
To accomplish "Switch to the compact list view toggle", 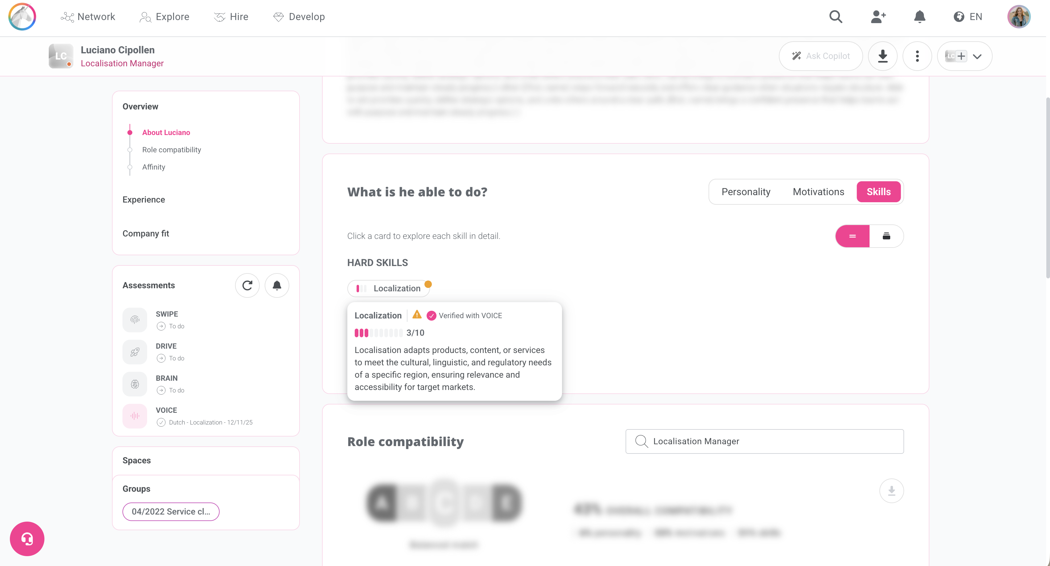I will tap(852, 236).
